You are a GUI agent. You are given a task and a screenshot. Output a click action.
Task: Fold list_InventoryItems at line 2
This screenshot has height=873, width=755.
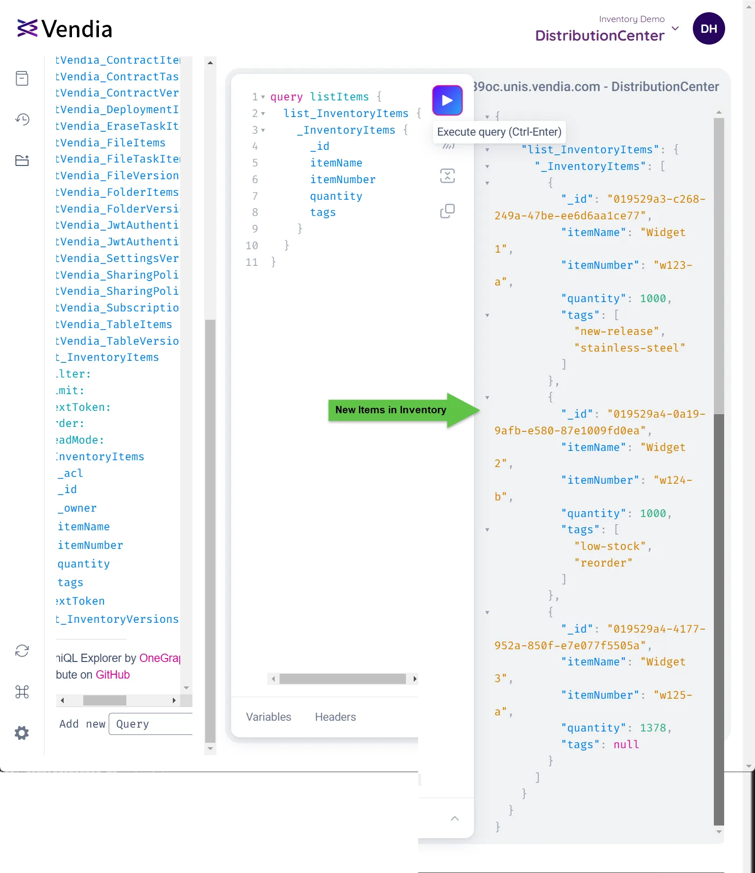click(x=263, y=114)
